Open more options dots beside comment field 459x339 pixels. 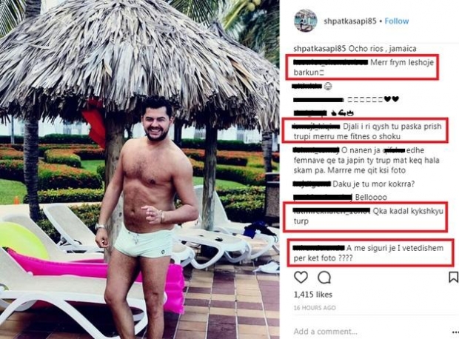click(455, 332)
